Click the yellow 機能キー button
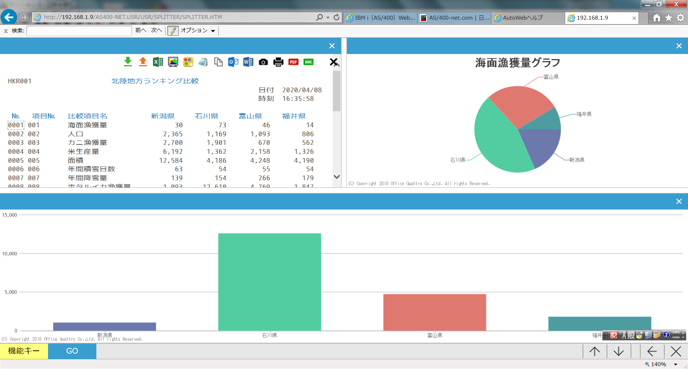The width and height of the screenshot is (688, 369). tap(24, 351)
